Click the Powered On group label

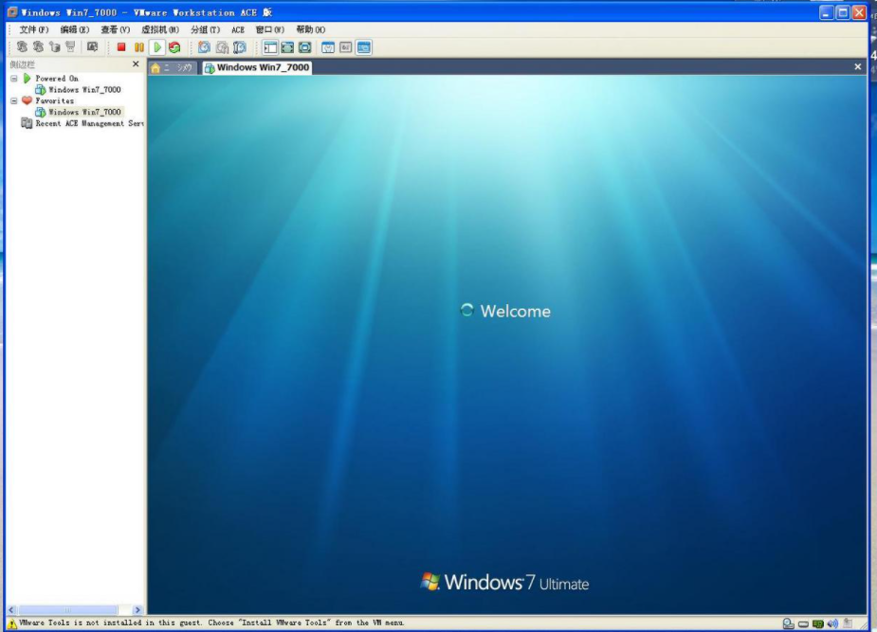[57, 79]
